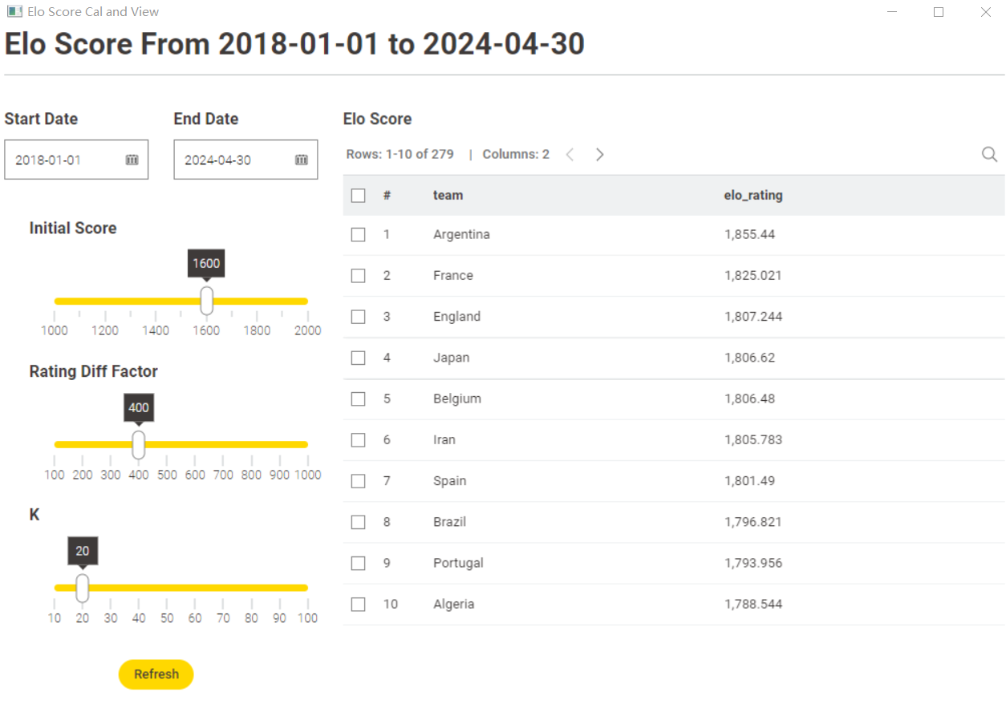Tick the Algeria row checkbox

point(359,604)
